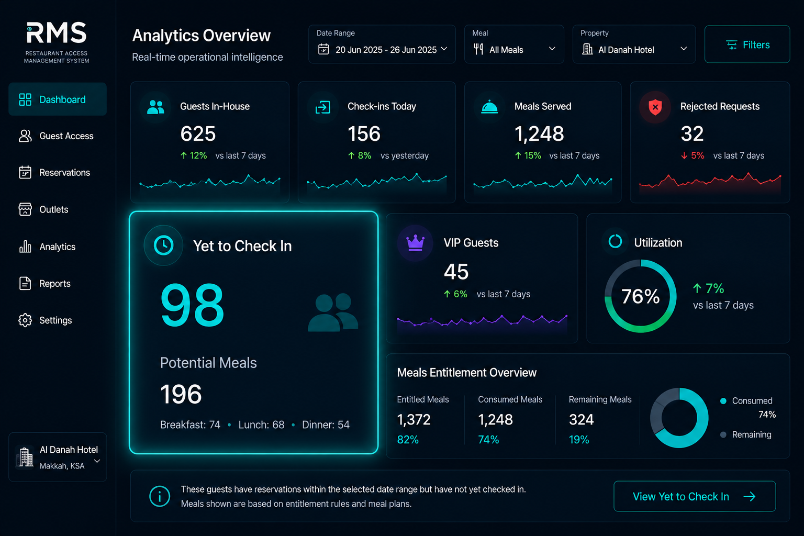The width and height of the screenshot is (804, 536).
Task: Click the Date Range calendar icon
Action: pyautogui.click(x=323, y=49)
